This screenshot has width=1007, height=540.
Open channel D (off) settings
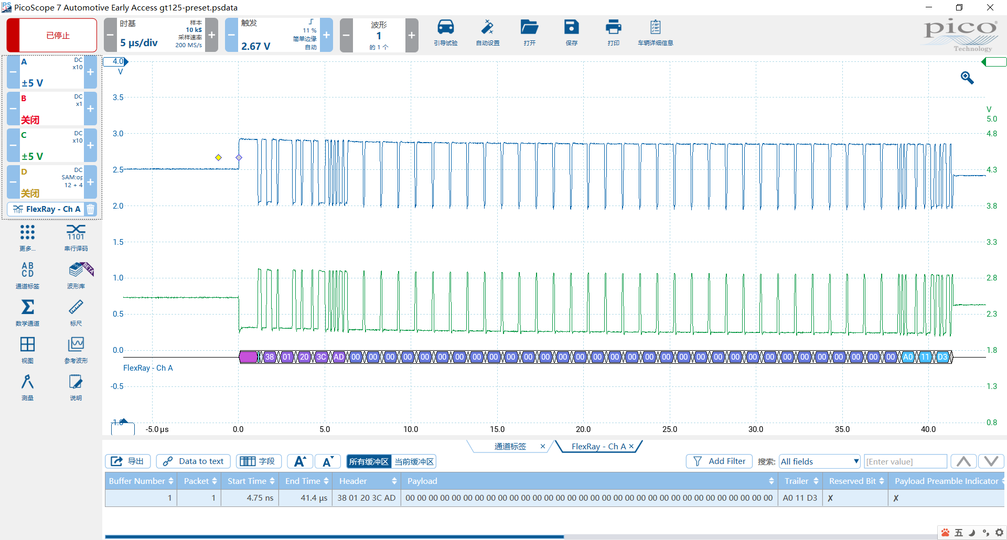[x=51, y=182]
